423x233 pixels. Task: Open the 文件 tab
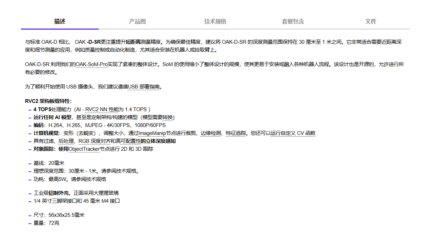tap(371, 21)
